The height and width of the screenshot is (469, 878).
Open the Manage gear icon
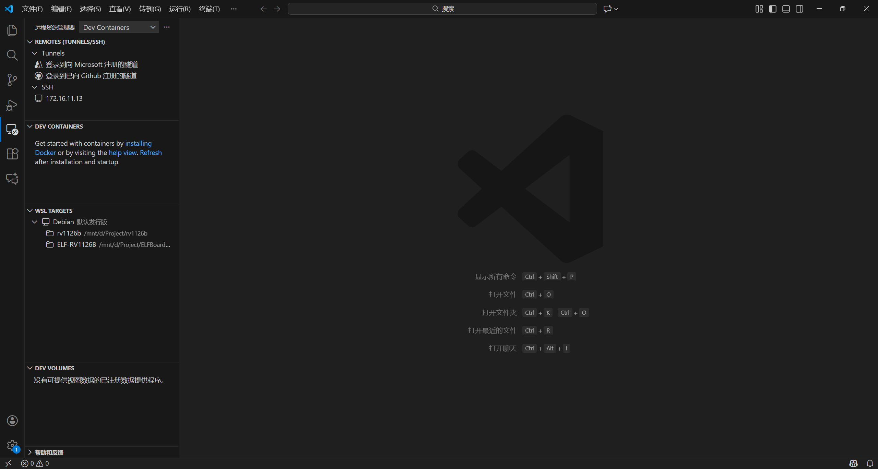click(x=12, y=445)
